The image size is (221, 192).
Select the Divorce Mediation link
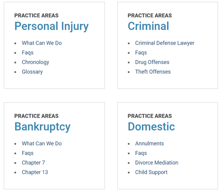(157, 163)
